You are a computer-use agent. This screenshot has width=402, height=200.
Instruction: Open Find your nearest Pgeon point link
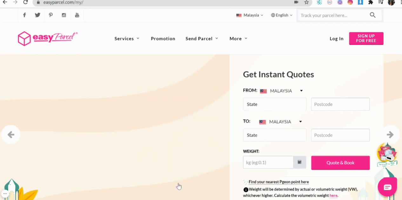click(279, 182)
